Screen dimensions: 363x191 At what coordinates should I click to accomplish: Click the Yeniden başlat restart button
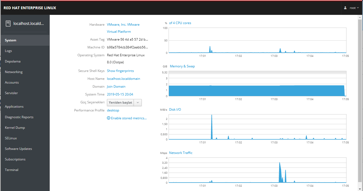pyautogui.click(x=121, y=103)
